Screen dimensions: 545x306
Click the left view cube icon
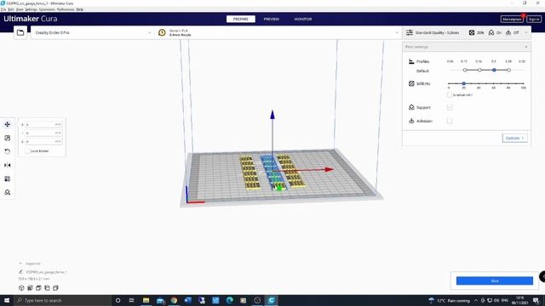(47, 288)
